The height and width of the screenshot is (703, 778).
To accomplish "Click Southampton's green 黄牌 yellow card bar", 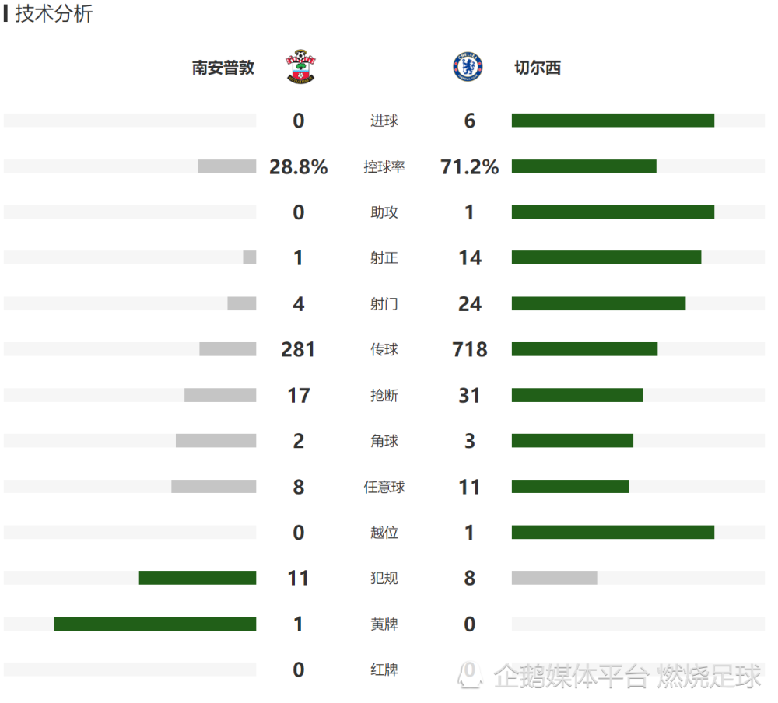I will point(155,624).
